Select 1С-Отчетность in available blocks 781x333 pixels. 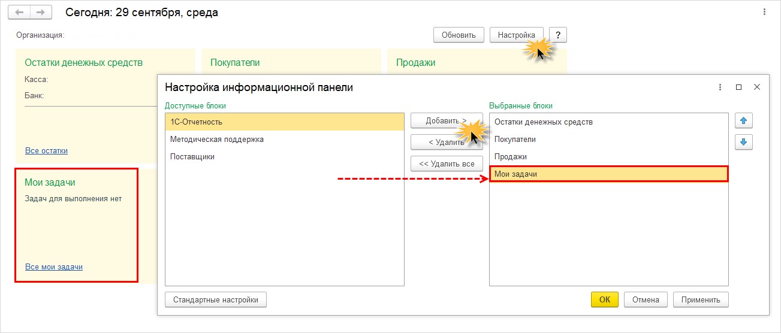285,122
